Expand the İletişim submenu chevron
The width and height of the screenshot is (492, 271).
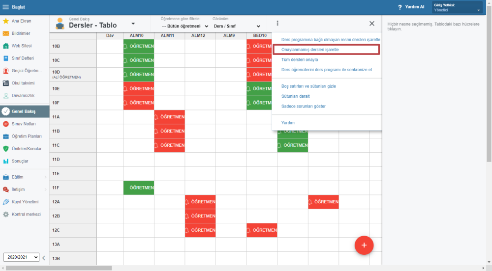(45, 190)
